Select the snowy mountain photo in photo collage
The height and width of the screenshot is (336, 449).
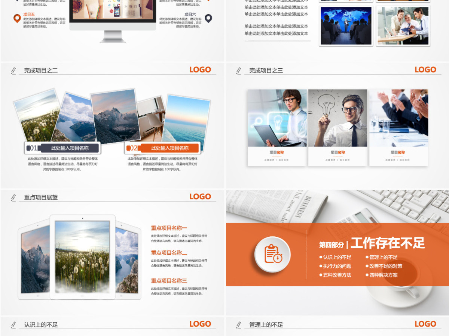pyautogui.click(x=115, y=116)
